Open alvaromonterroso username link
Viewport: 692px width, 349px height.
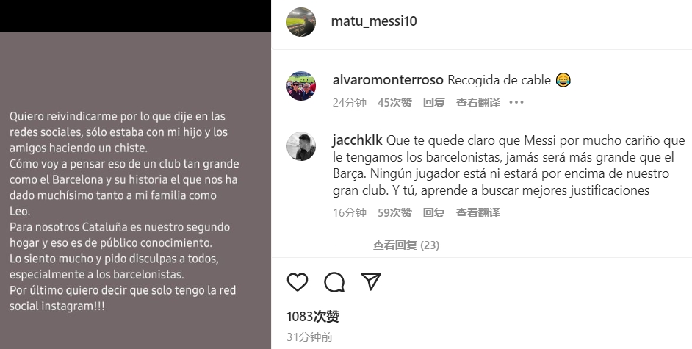(388, 80)
